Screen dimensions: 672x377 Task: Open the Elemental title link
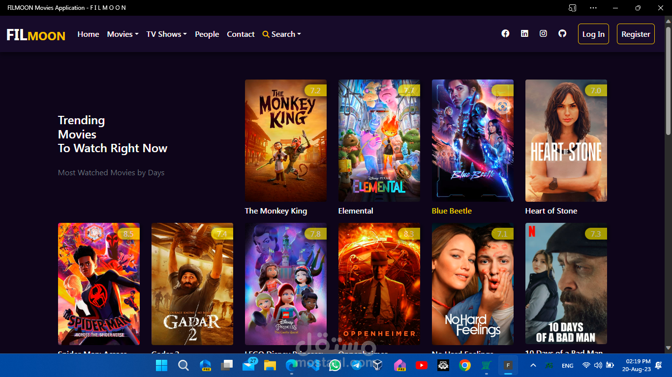pyautogui.click(x=356, y=211)
